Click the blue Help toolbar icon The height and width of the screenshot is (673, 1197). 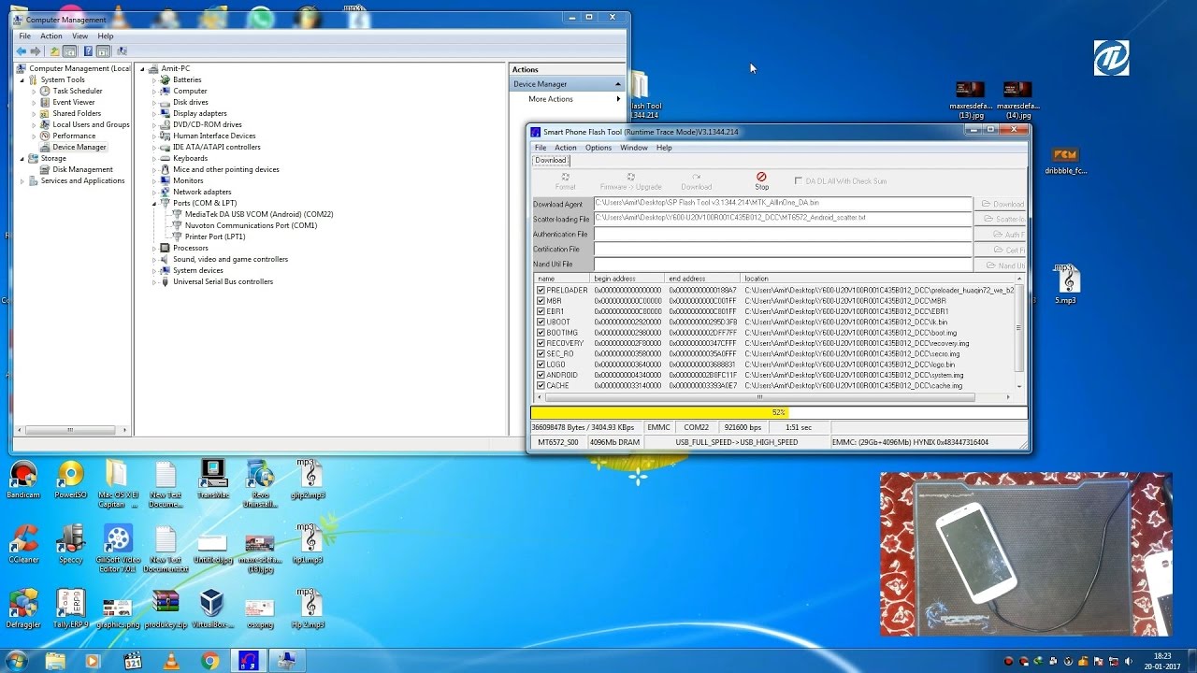(88, 51)
